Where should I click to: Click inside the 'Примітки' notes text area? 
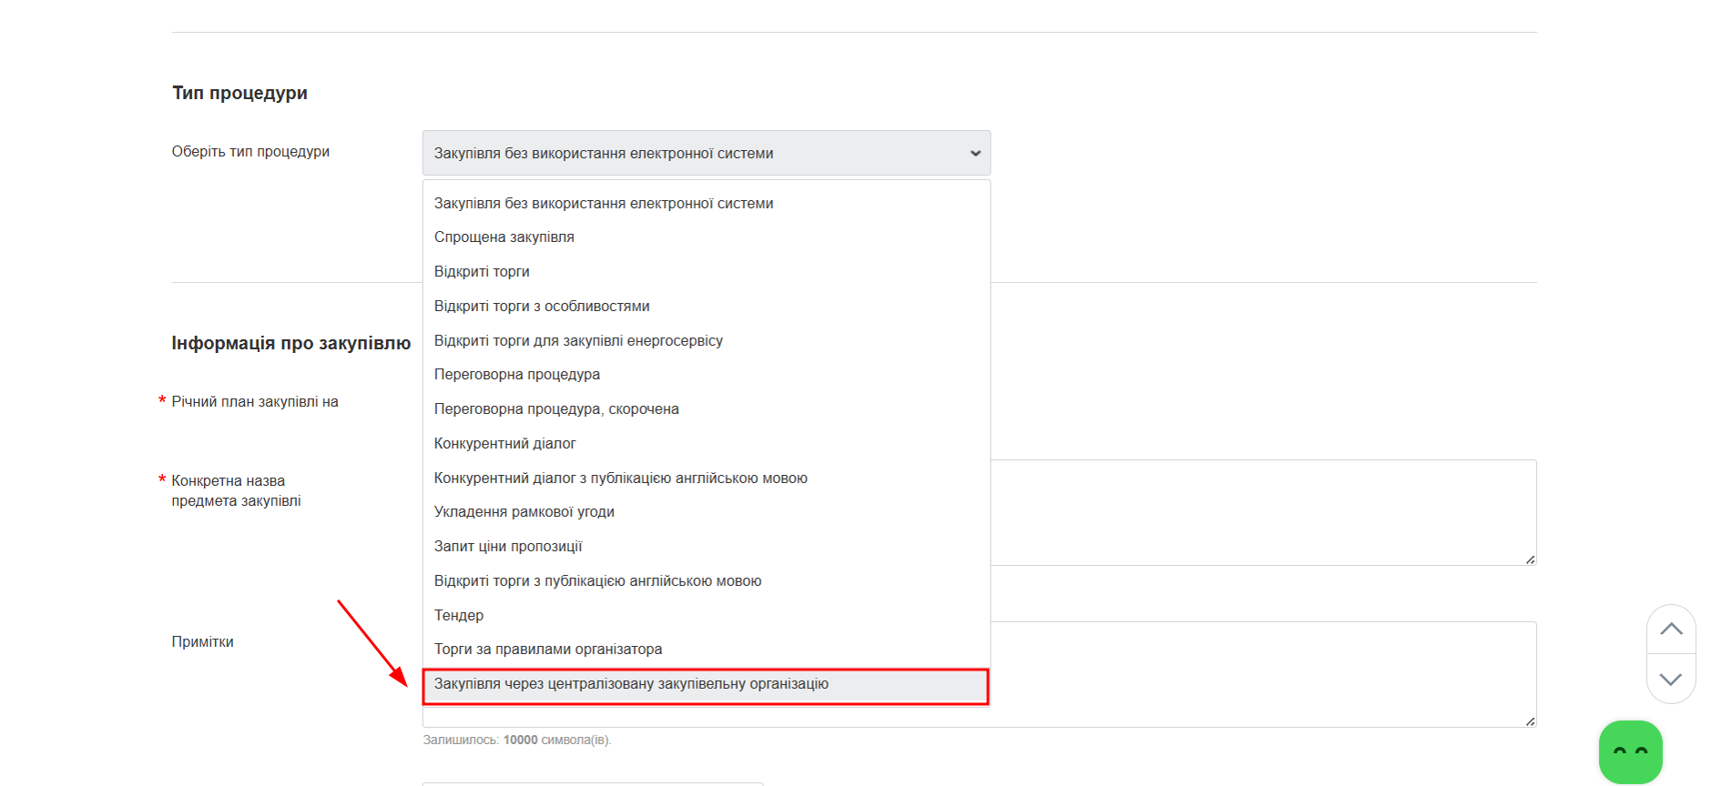tap(1257, 673)
